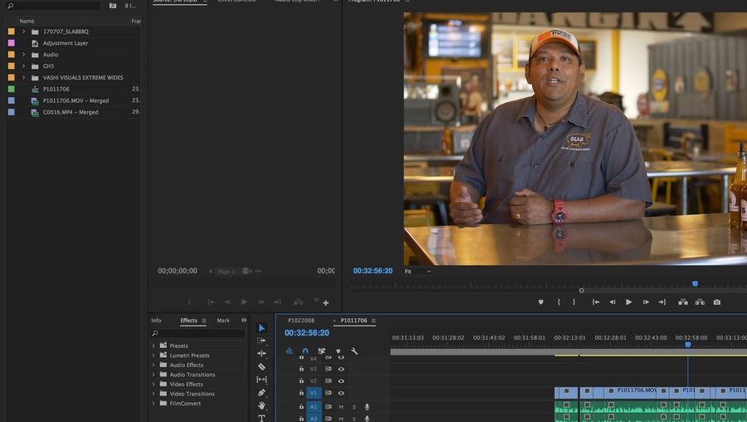Click the Export Frame camera icon

click(x=716, y=302)
